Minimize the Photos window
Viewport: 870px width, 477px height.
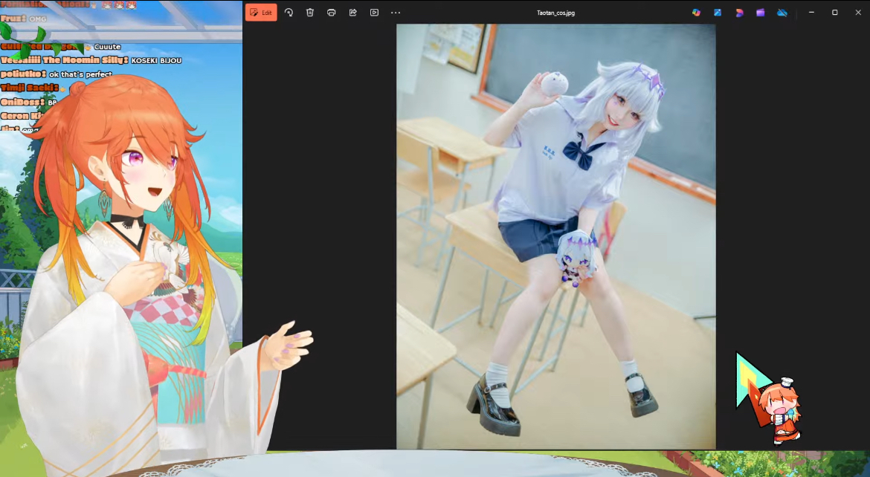[811, 12]
